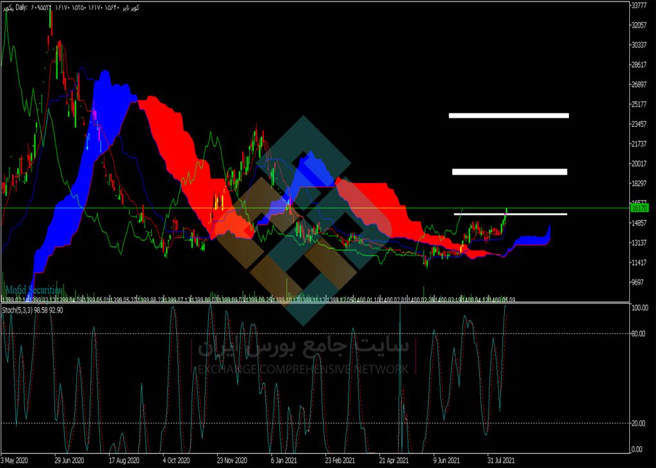Click the Daily chart title text at top-left
This screenshot has height=468, width=656.
pos(21,8)
